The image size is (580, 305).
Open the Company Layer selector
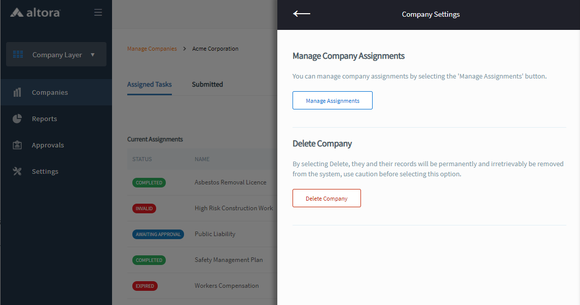(x=56, y=55)
